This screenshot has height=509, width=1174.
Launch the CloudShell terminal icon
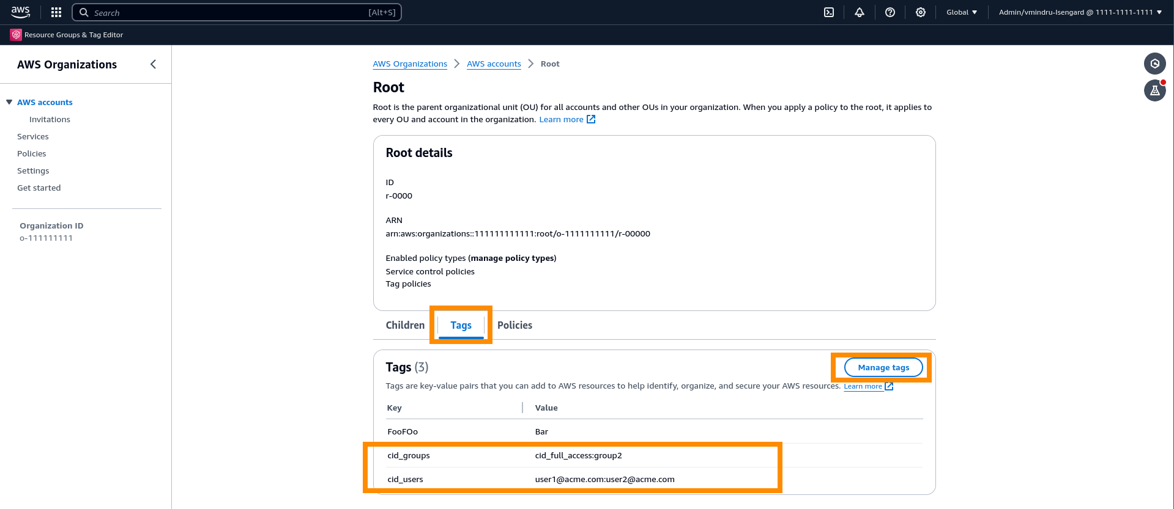829,12
